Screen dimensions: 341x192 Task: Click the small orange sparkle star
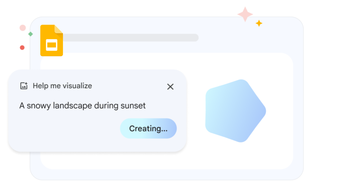coord(259,23)
